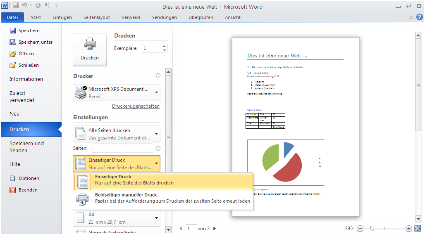This screenshot has height=234, width=425.
Task: Open the Zuletzt verwendet section
Action: 21,96
